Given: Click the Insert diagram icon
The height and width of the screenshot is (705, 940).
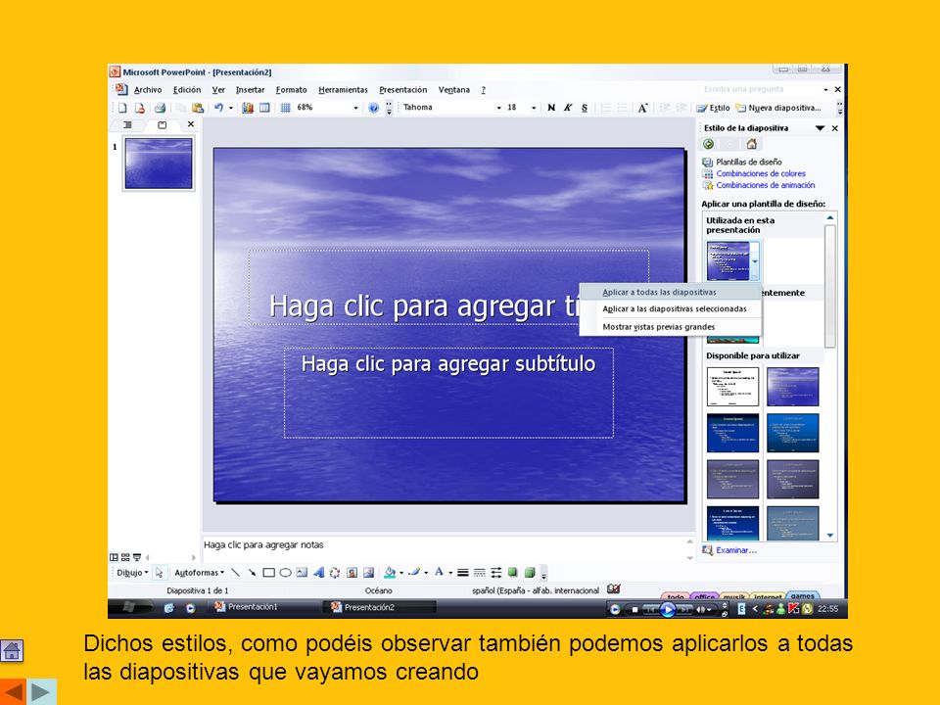Looking at the screenshot, I should click(335, 573).
